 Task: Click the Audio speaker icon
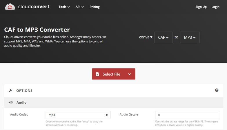click(x=10, y=103)
